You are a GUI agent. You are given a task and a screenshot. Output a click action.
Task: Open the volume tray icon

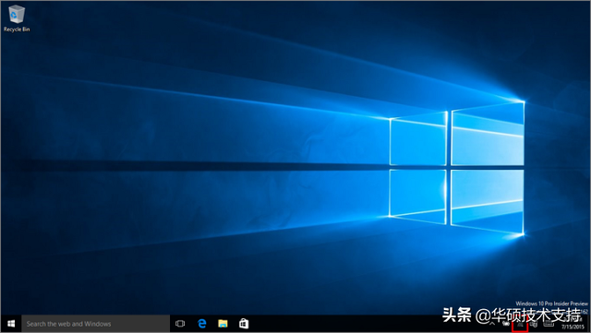pyautogui.click(x=534, y=324)
